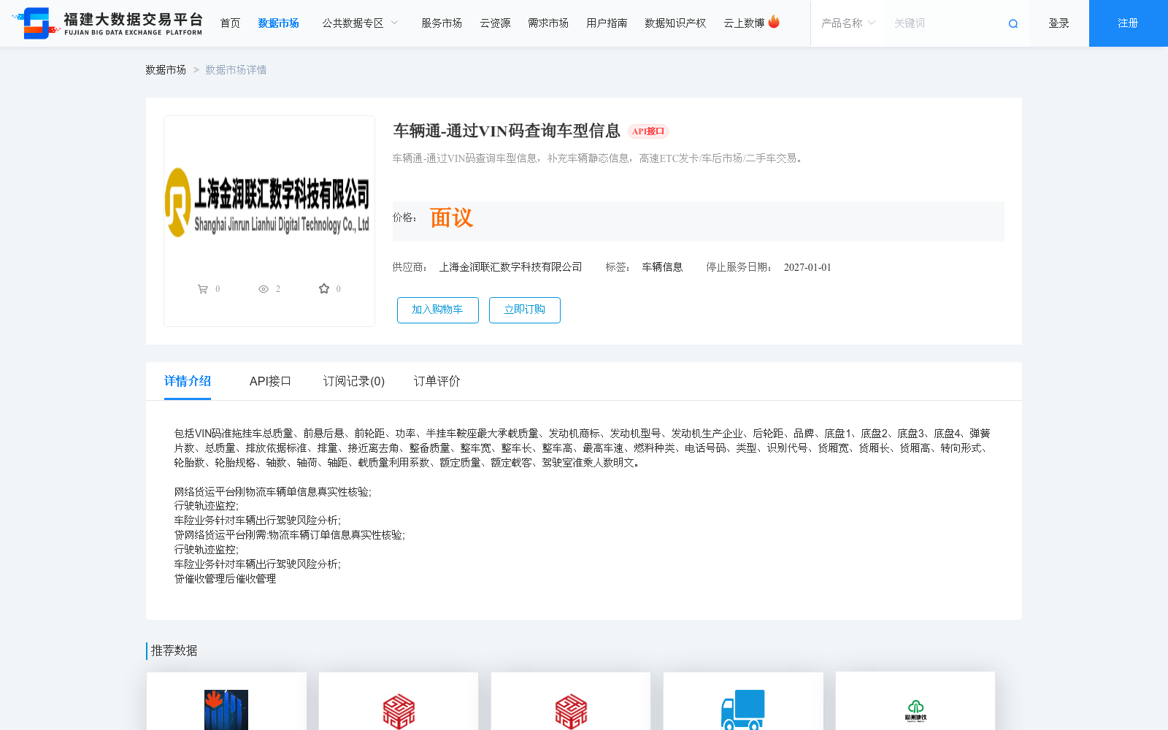Open 数据知识产权 navigation item

coord(675,23)
